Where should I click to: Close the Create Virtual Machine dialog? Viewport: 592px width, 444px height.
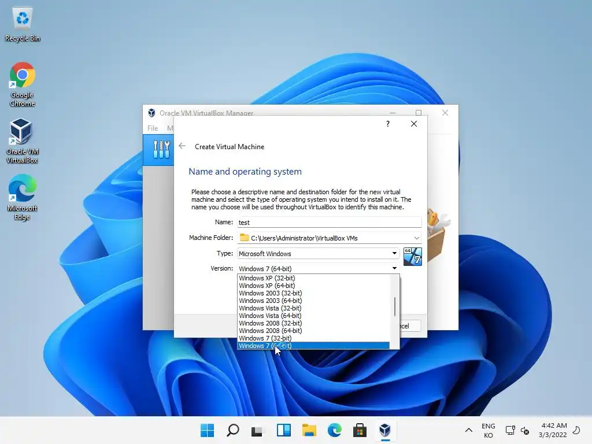coord(414,124)
